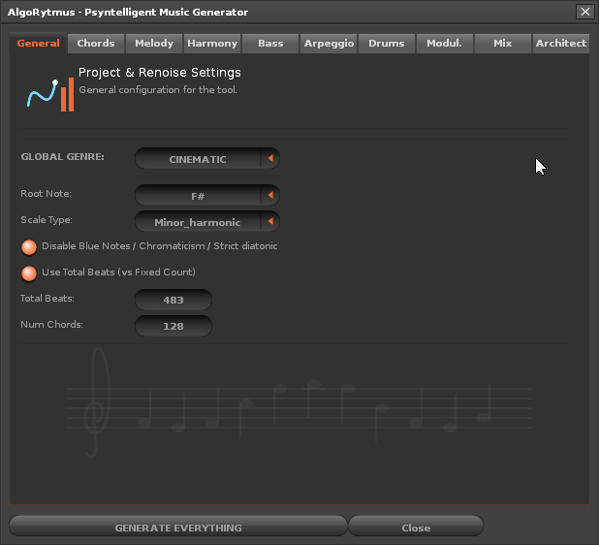Switch to the Mix tab
This screenshot has height=545, width=599.
(502, 44)
